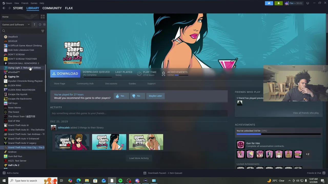
Task: Click the back navigation arrow
Action: pos(4,8)
